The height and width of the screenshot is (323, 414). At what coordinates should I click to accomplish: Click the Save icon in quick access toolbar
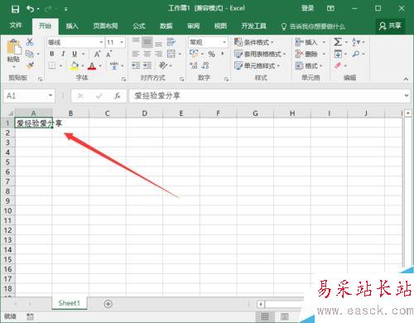tap(15, 9)
